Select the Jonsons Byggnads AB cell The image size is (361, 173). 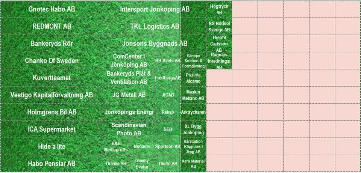pyautogui.click(x=154, y=44)
